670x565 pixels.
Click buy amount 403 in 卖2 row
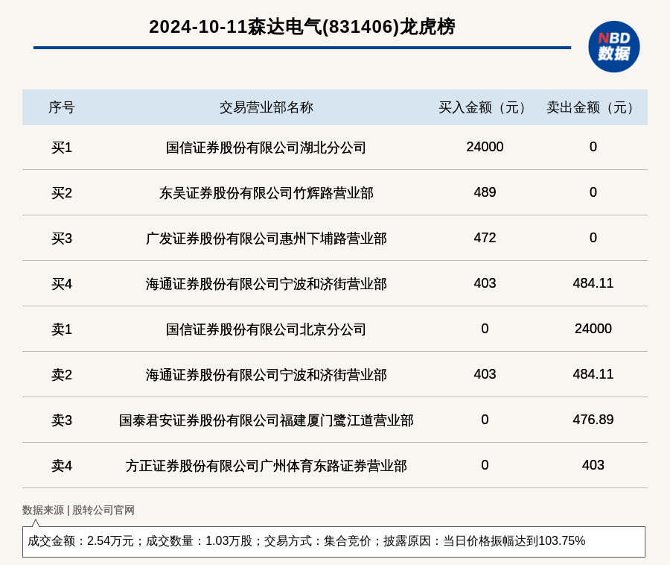[485, 374]
